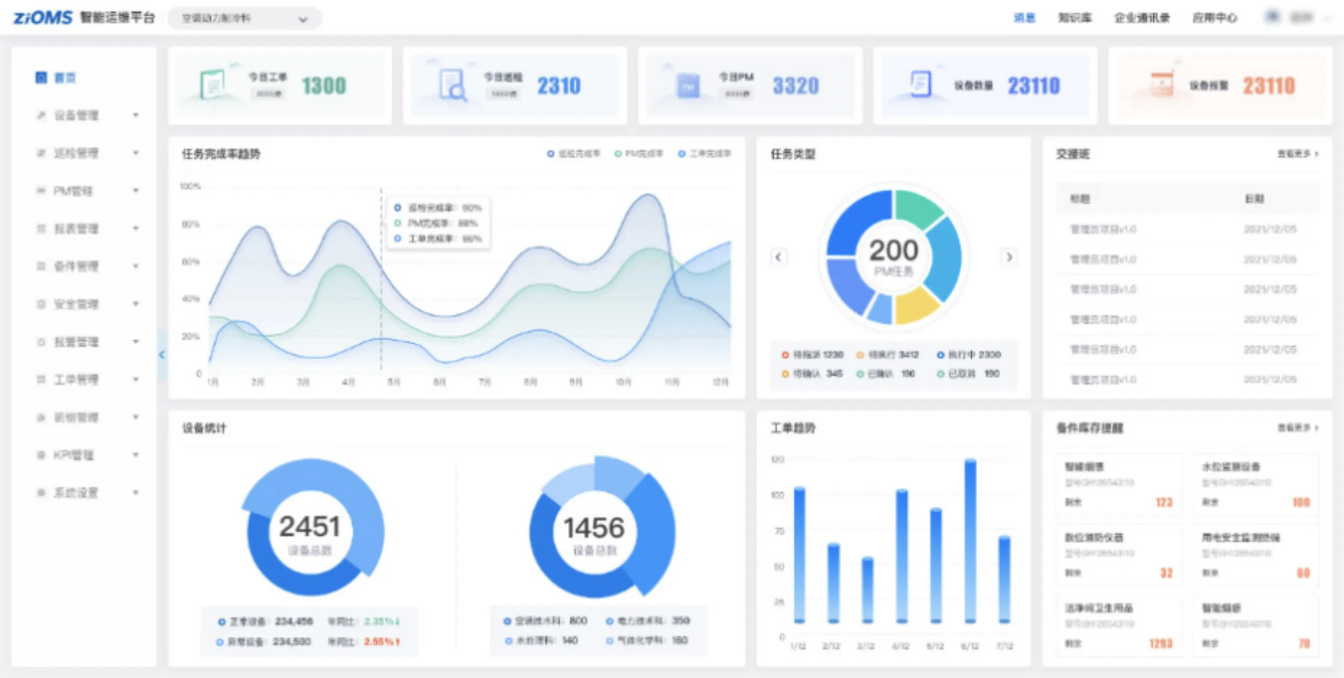Open the 用电安全监测设备 spare part card
The width and height of the screenshot is (1344, 678).
tap(1255, 555)
